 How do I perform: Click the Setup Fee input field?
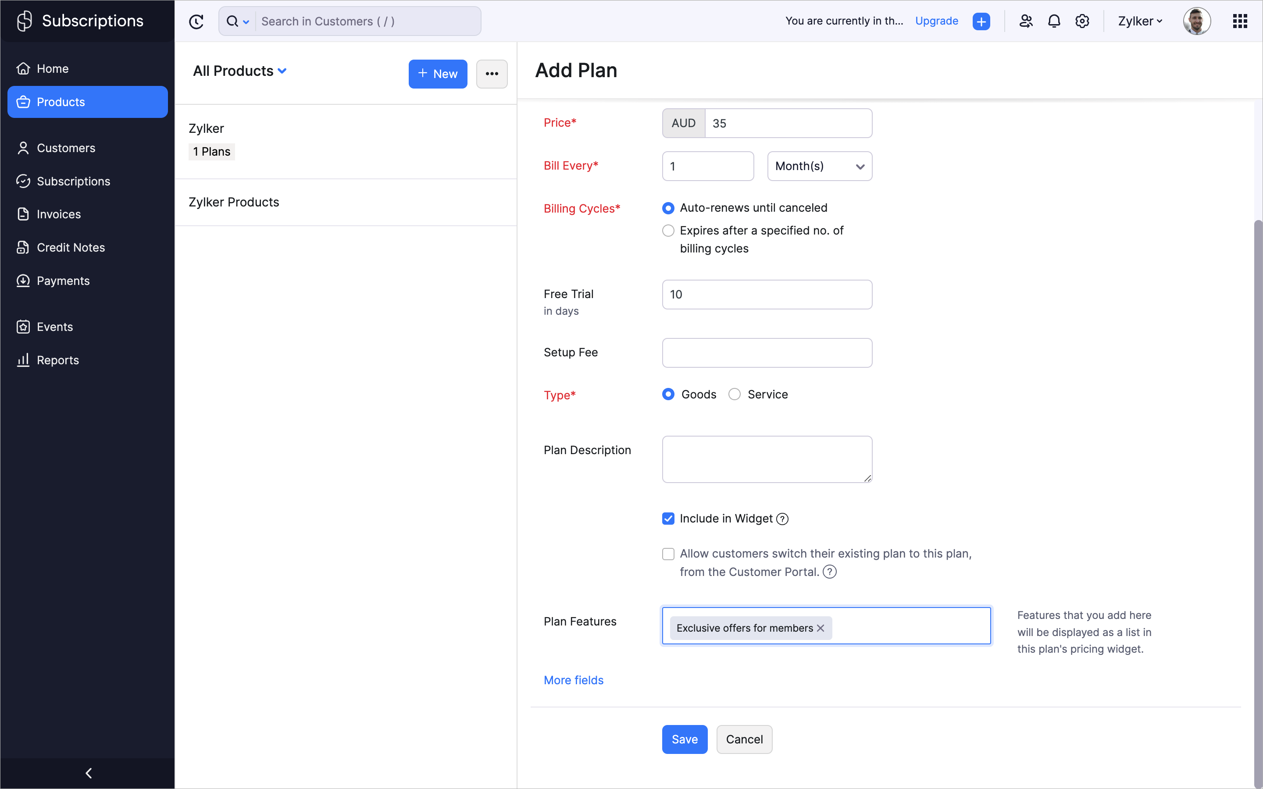767,353
